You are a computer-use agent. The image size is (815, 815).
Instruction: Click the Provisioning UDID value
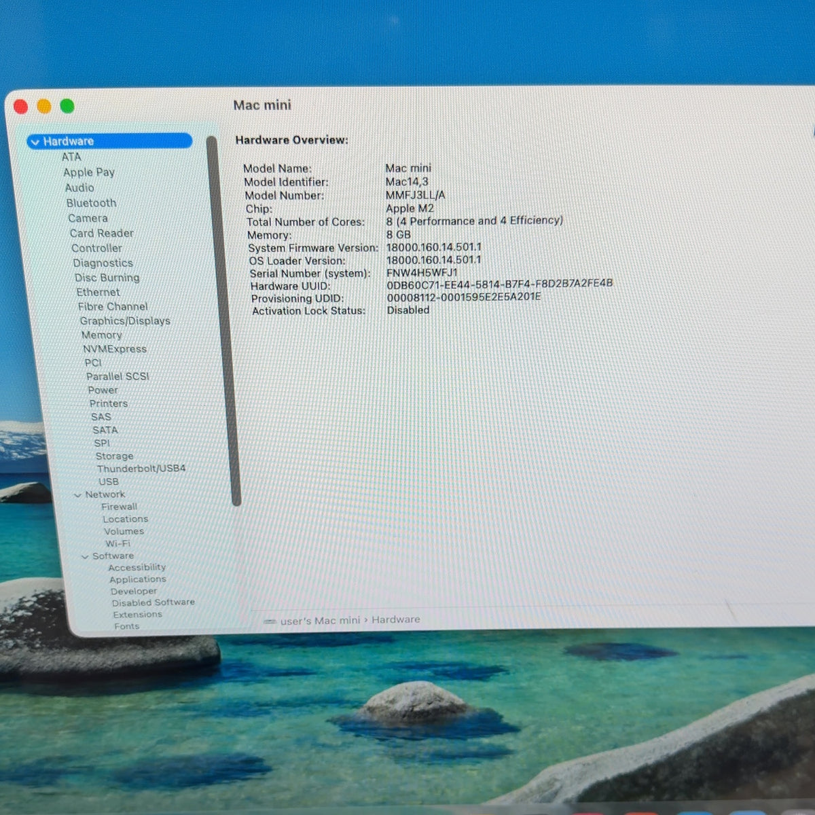(x=464, y=297)
